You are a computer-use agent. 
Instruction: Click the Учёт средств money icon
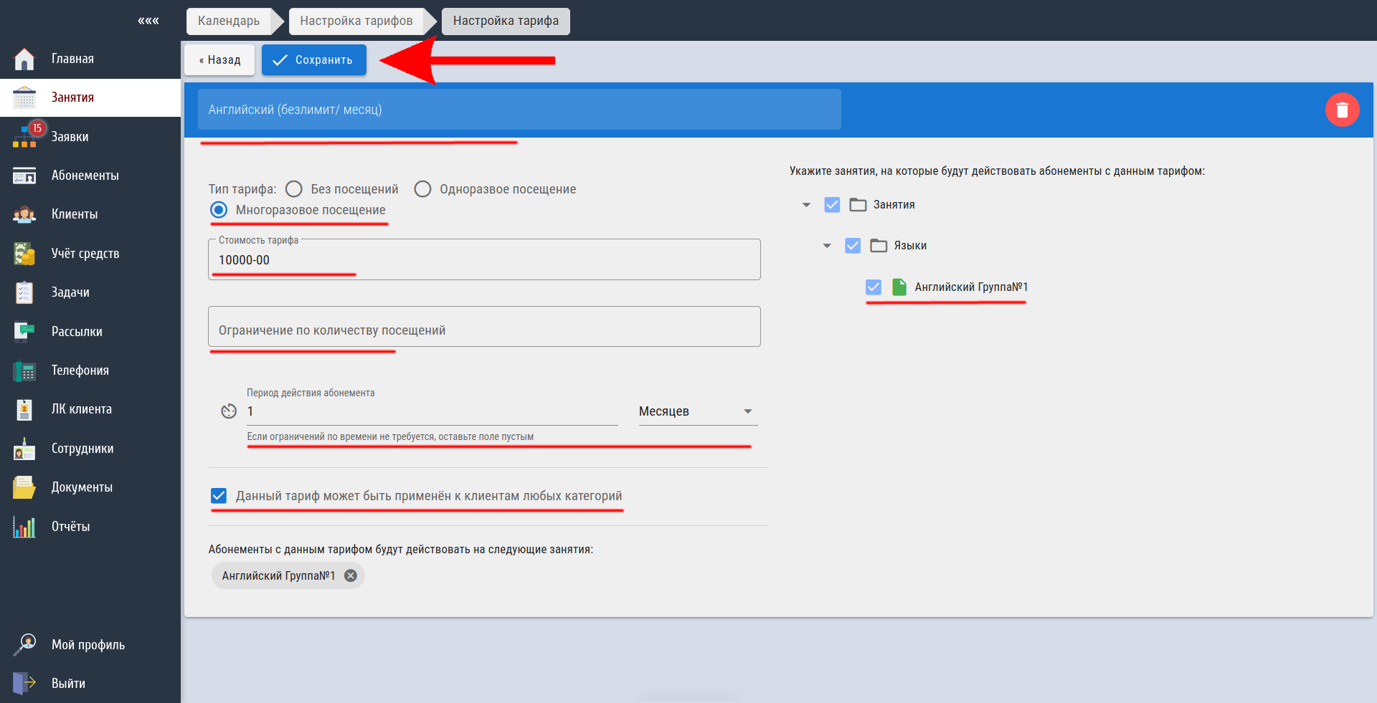(x=24, y=254)
